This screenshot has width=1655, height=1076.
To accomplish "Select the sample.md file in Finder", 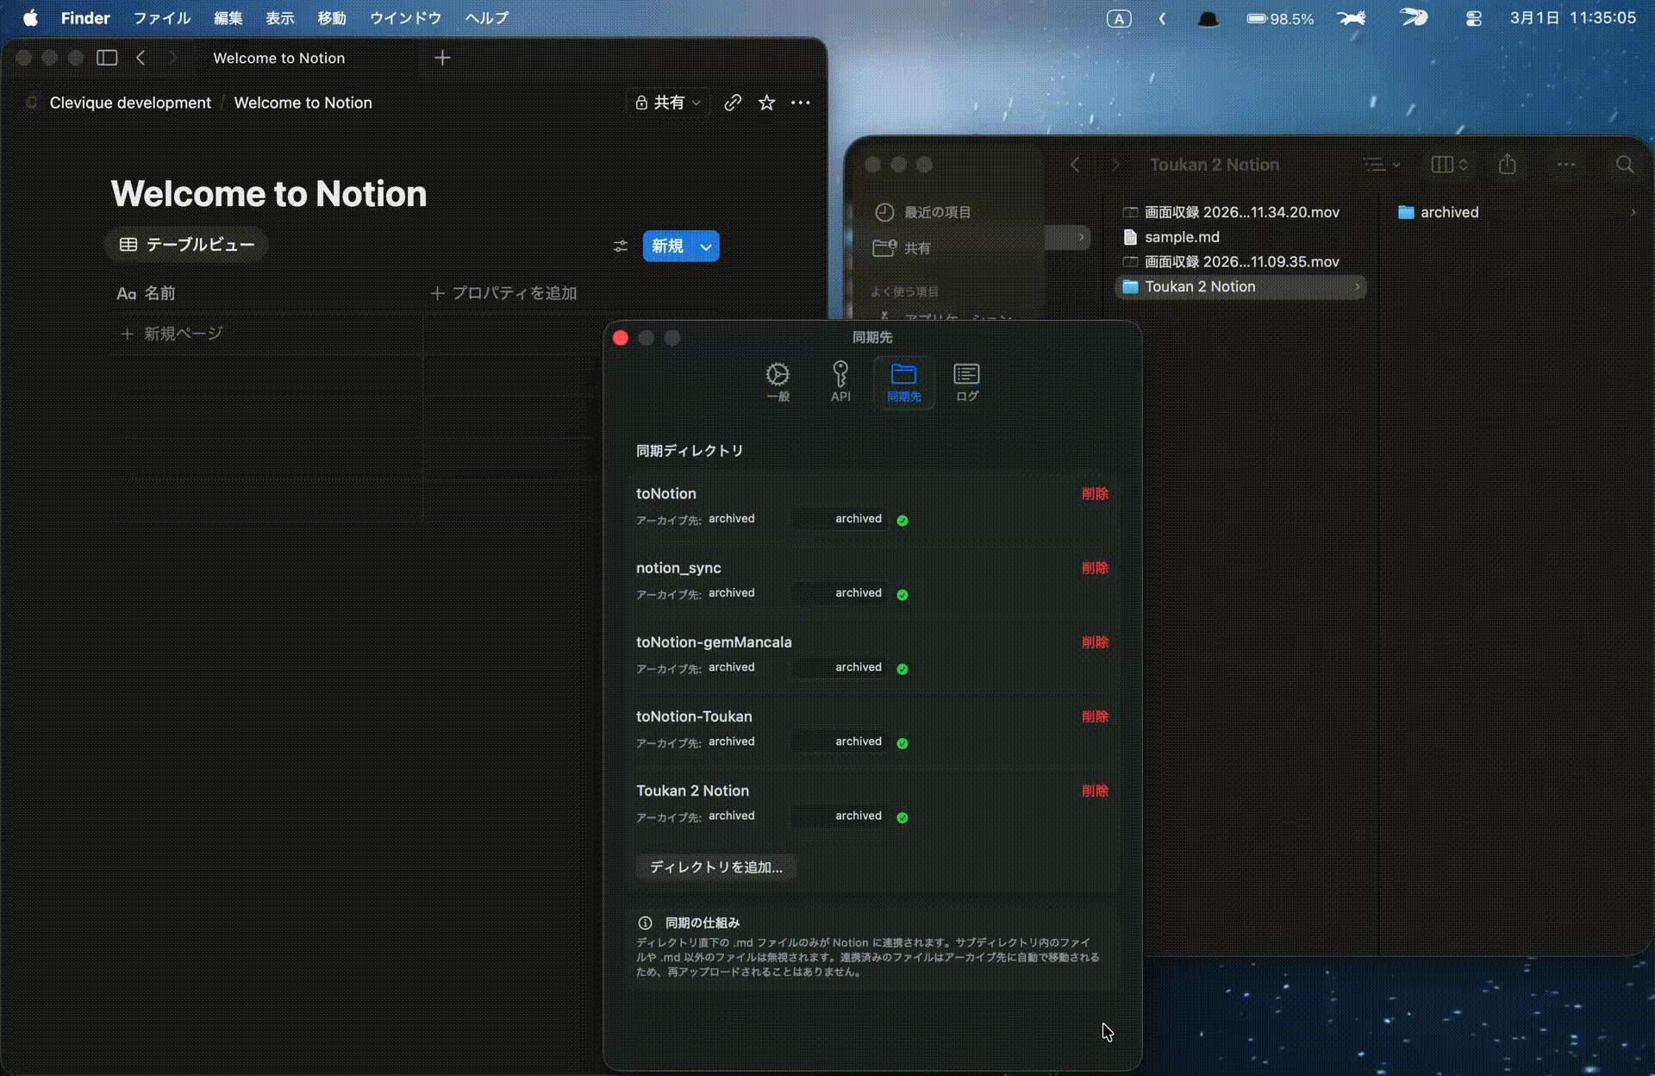I will [x=1241, y=237].
